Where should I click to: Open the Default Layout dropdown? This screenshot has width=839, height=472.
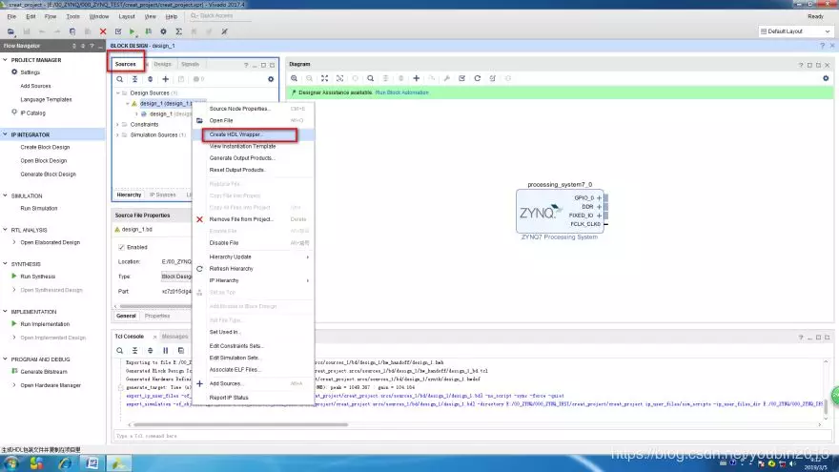click(796, 31)
